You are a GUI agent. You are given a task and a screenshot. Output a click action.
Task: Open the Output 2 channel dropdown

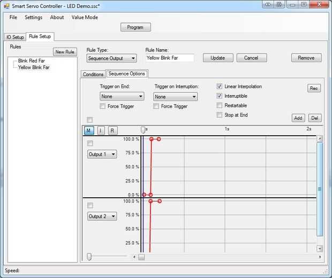pos(102,217)
